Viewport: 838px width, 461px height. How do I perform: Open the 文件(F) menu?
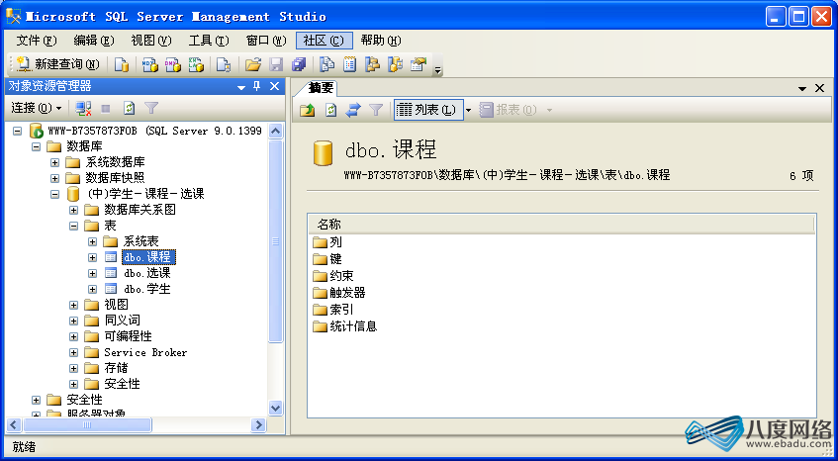coord(37,41)
